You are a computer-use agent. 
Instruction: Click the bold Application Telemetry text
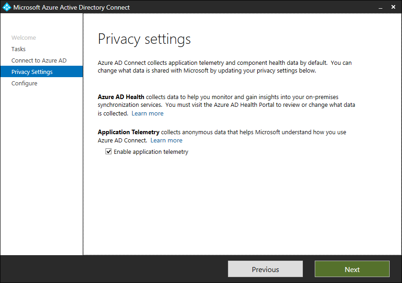coord(129,132)
